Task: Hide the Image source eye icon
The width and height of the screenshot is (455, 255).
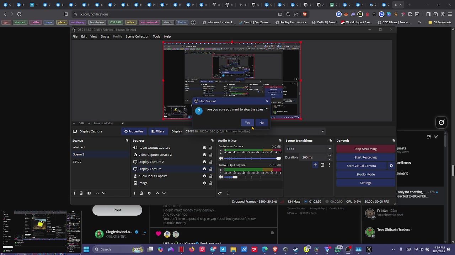Action: coord(204,183)
